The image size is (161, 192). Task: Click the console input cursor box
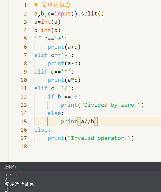tap(6, 189)
